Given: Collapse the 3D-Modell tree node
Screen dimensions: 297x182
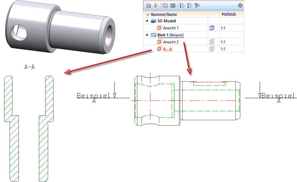Looking at the screenshot, I should 147,21.
